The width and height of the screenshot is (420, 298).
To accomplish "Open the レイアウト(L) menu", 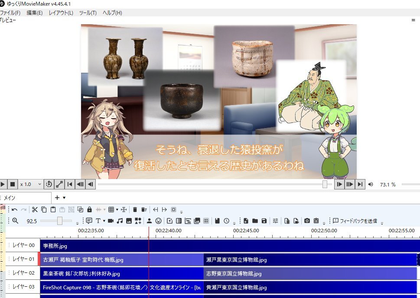I will (x=61, y=13).
